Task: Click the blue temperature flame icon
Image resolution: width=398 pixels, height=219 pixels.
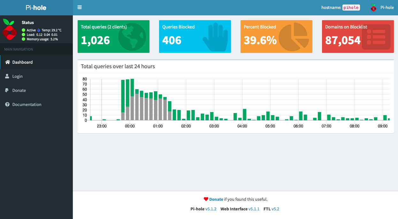Action: coord(39,30)
